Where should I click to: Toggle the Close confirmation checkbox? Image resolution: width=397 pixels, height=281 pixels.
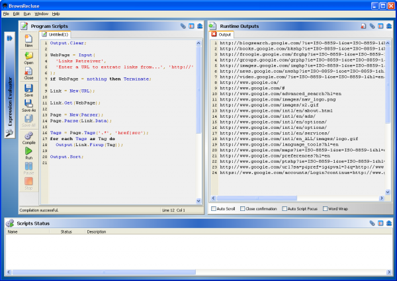click(242, 209)
